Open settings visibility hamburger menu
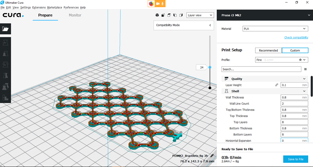Viewport: 313px width, 167px height. pos(305,69)
